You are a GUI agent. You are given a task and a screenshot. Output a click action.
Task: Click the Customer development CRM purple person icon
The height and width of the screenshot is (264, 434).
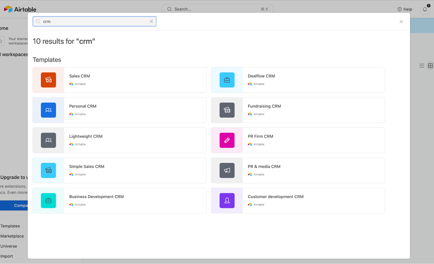[227, 200]
